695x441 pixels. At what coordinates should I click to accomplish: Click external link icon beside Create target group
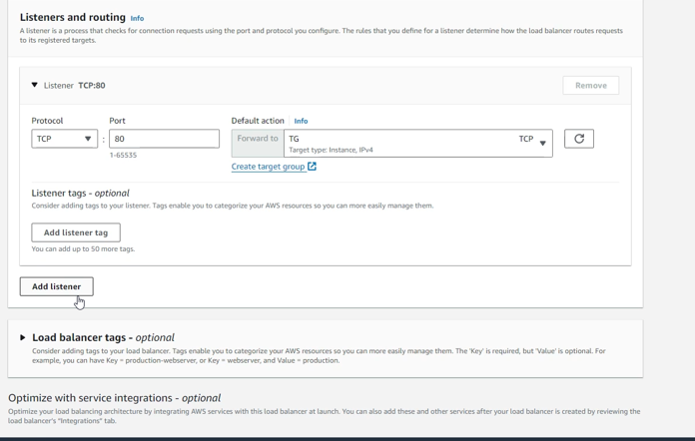click(312, 167)
